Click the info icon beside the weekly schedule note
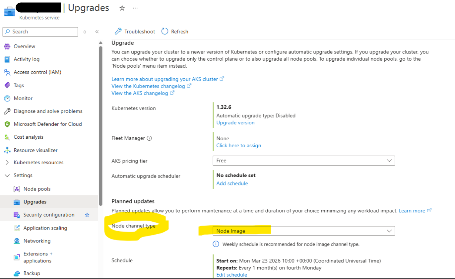Viewport: 455px width, 279px height. pyautogui.click(x=216, y=244)
